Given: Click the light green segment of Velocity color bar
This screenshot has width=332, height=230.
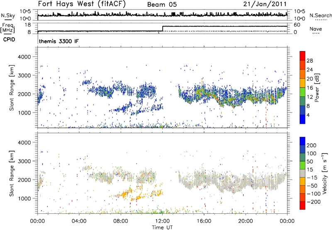Looking at the screenshot, I should [x=303, y=165].
